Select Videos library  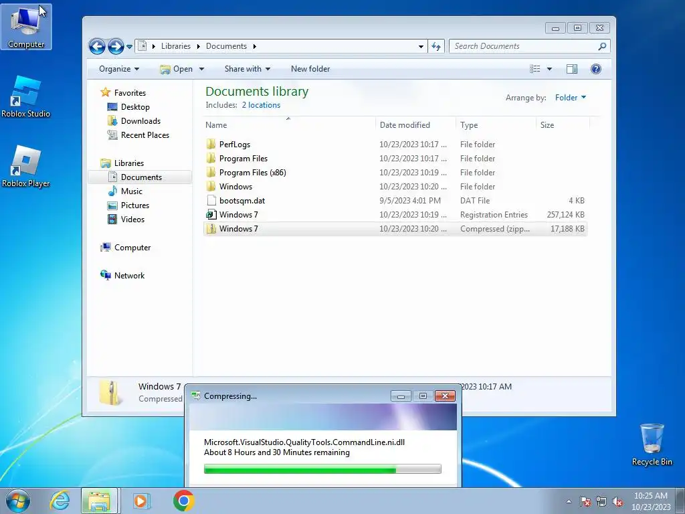(132, 220)
